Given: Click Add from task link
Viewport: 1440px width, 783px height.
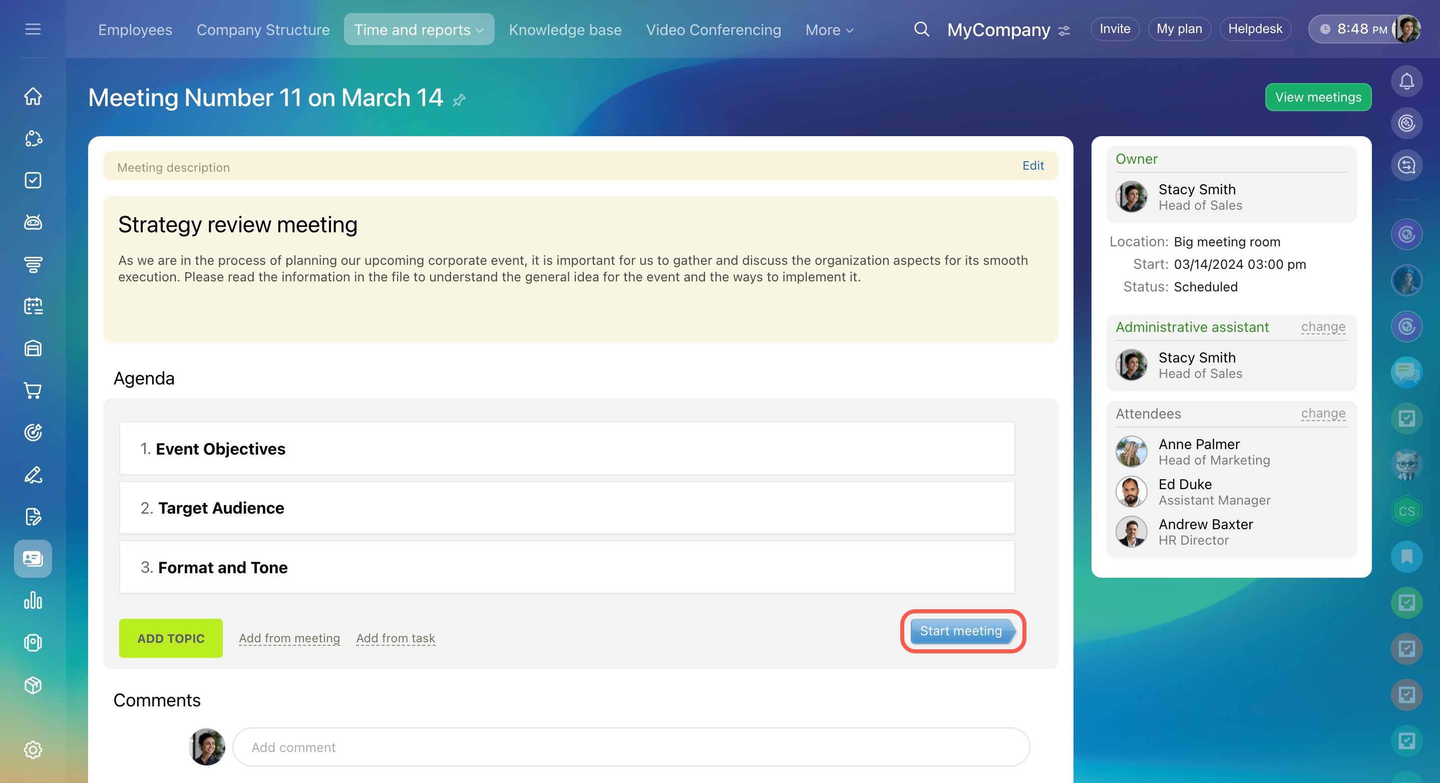Looking at the screenshot, I should [x=395, y=638].
